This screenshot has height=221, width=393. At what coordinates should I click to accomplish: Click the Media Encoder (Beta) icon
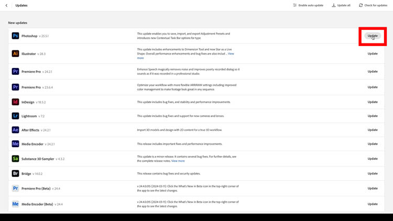[x=15, y=204]
